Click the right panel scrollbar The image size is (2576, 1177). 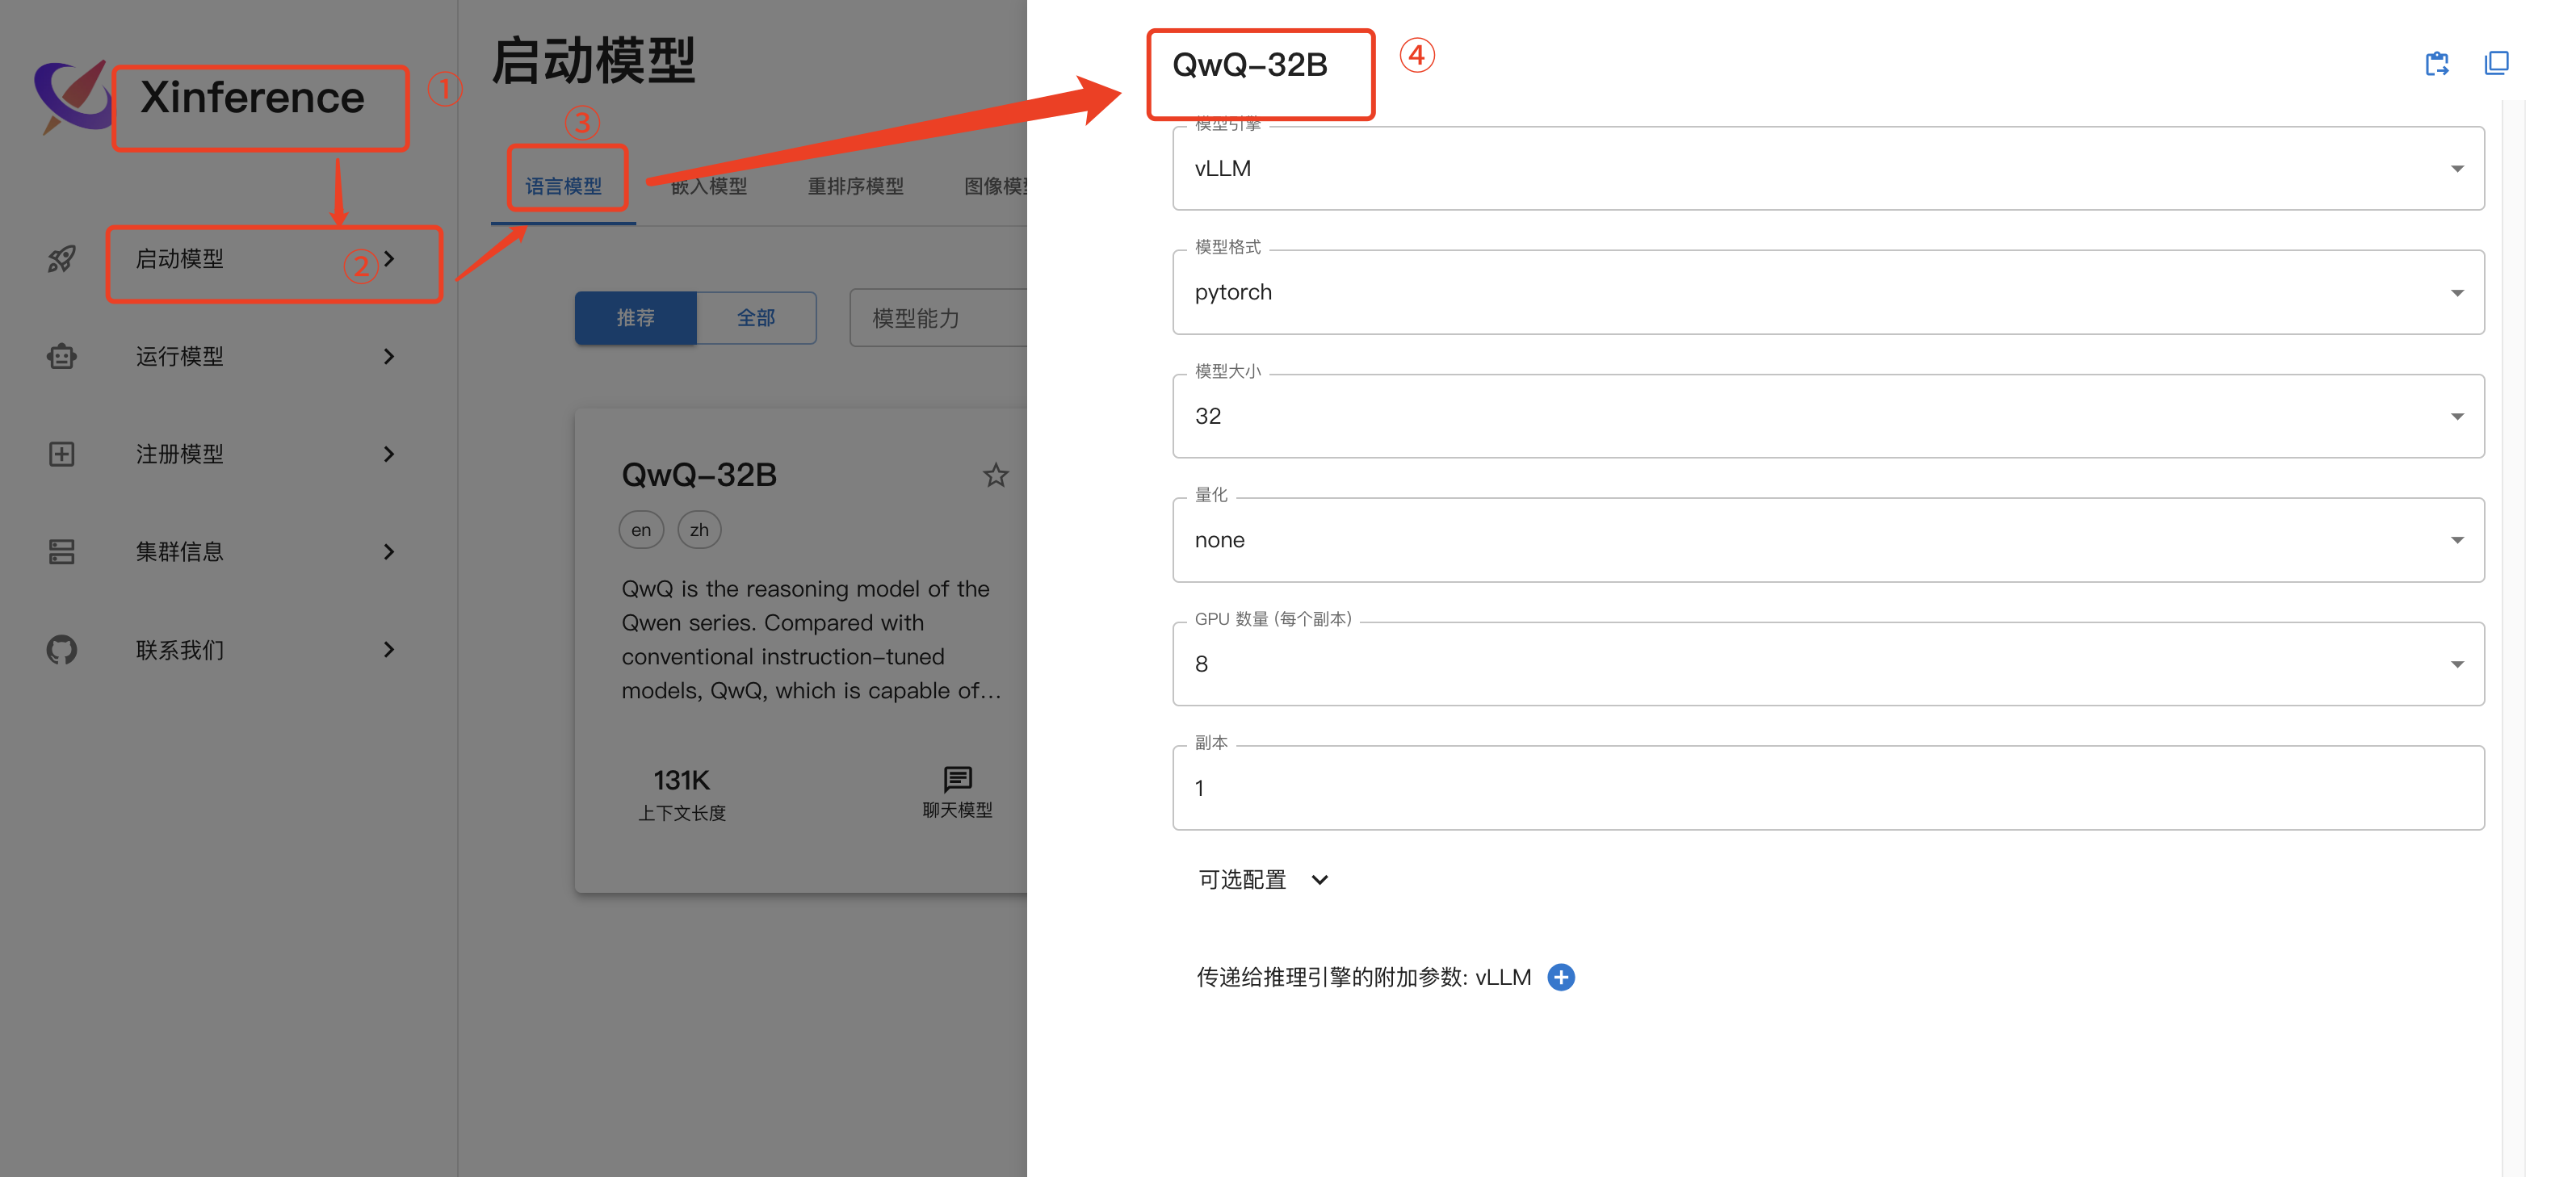(2513, 638)
